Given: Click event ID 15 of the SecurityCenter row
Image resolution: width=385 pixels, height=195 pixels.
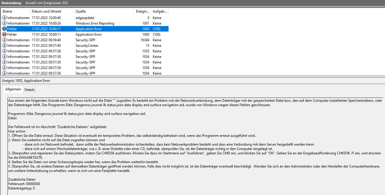Looking at the screenshot, I should pyautogui.click(x=148, y=46).
